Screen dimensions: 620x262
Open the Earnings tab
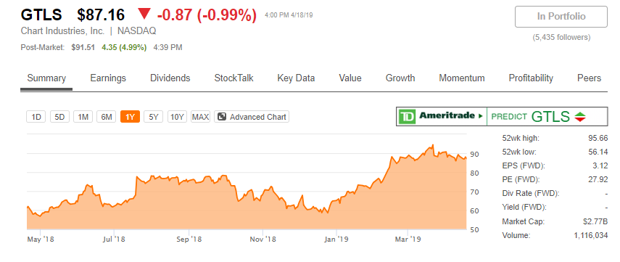coord(108,78)
